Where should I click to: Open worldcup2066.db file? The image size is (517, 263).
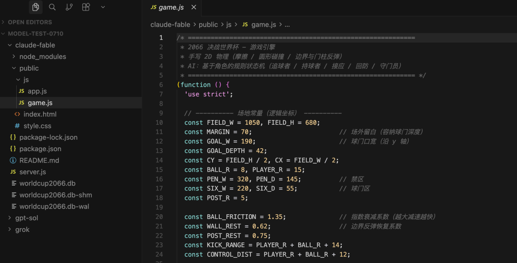pyautogui.click(x=71, y=183)
